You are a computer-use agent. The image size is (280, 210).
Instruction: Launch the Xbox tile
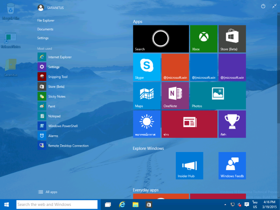204,39
